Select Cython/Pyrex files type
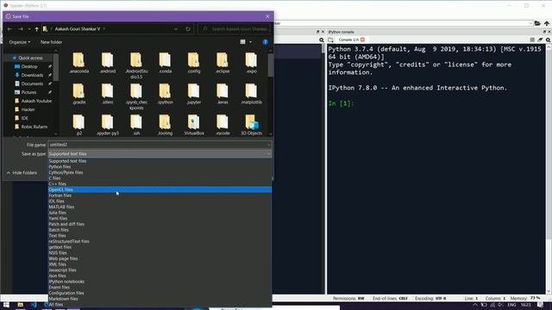The image size is (552, 310). [160, 172]
